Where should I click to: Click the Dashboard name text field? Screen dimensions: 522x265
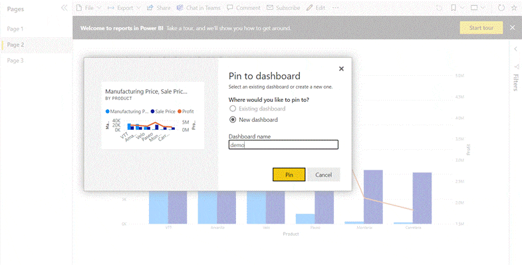pos(283,144)
